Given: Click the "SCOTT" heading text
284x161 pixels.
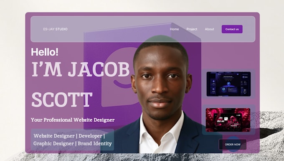Looking at the screenshot, I should pyautogui.click(x=62, y=100).
